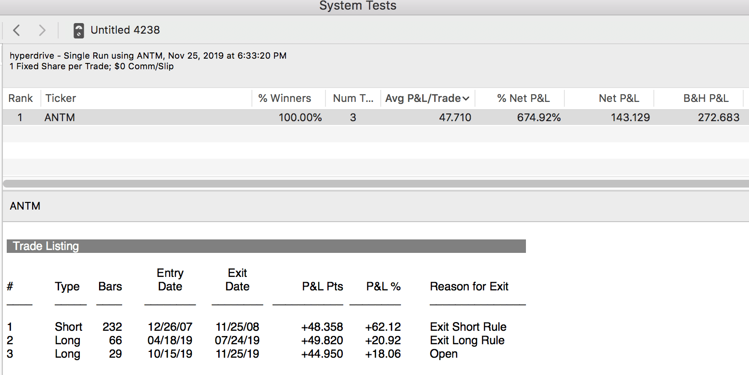
Task: Click the Rank column header
Action: 21,99
